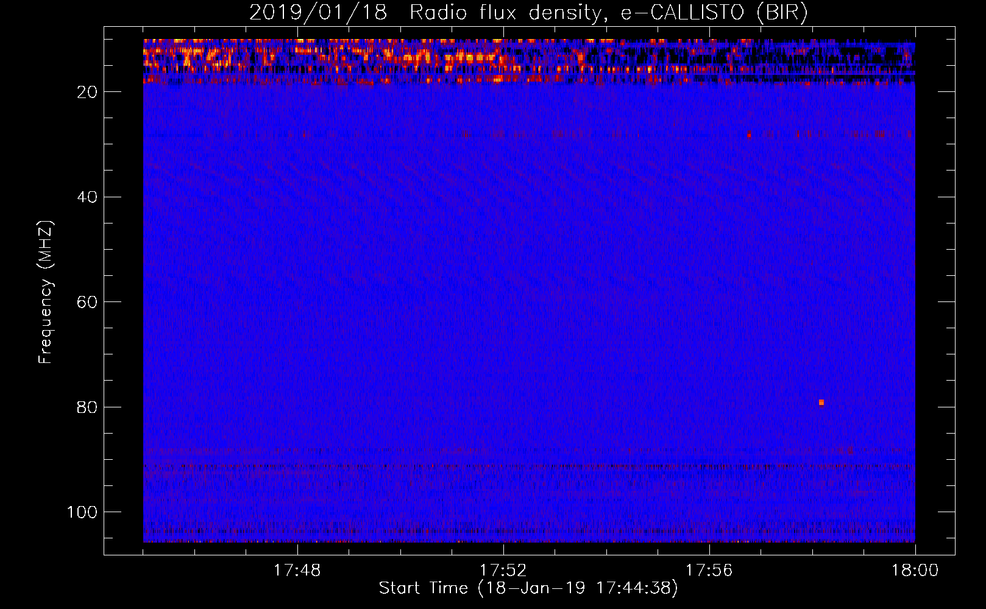
Task: Click the 'Start Time (18-Jan-19 17:44:38)' x-axis label
Action: (x=528, y=588)
